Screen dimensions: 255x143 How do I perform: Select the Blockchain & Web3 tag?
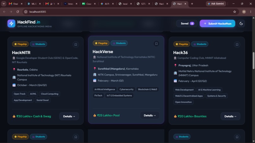(x=147, y=89)
